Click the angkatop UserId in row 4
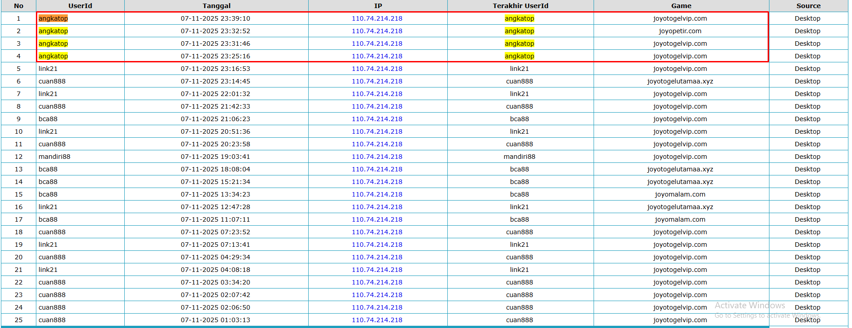Screen dimensions: 852x328 point(53,56)
